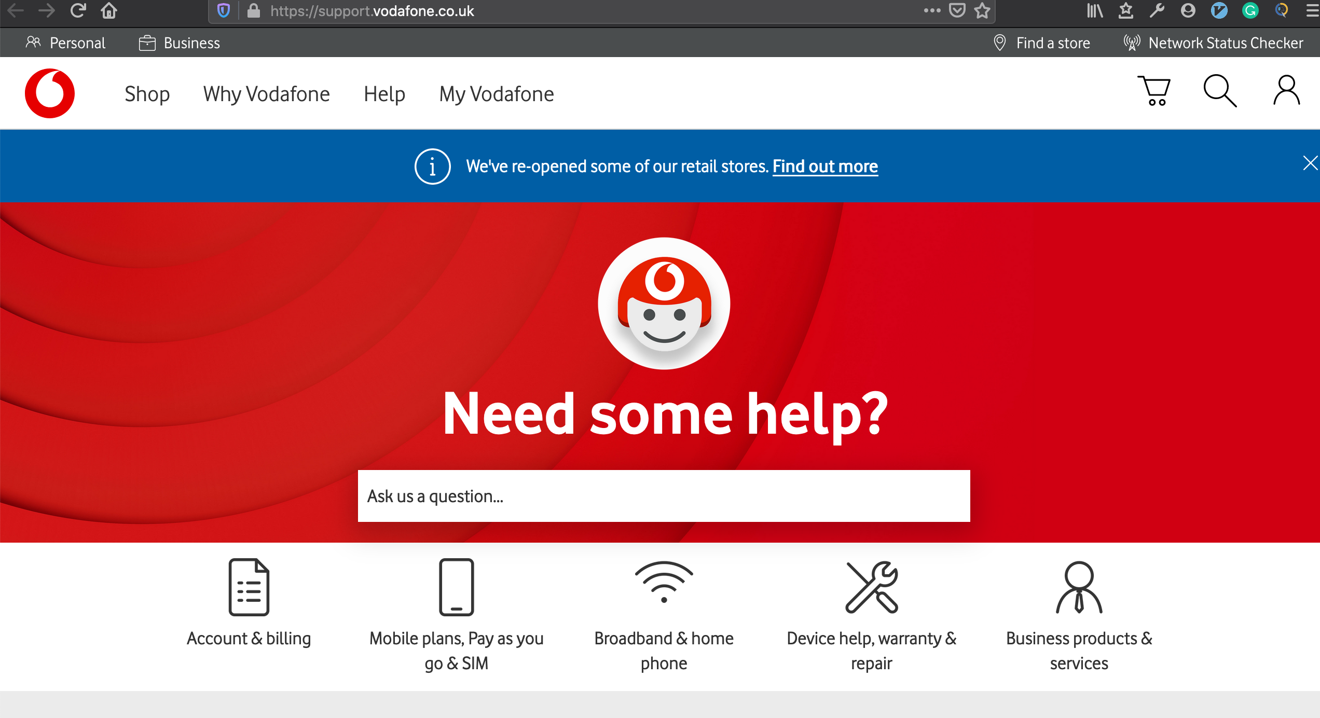
Task: Open the Find out more link
Action: (x=824, y=166)
